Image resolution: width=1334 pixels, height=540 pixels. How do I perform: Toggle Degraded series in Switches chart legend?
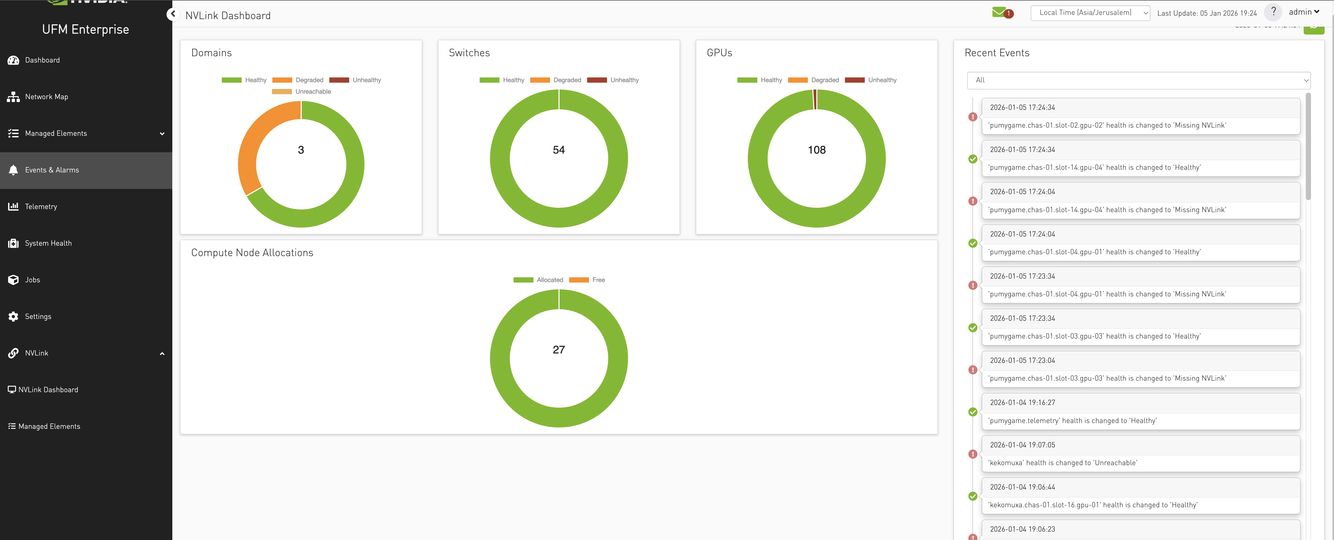(556, 80)
